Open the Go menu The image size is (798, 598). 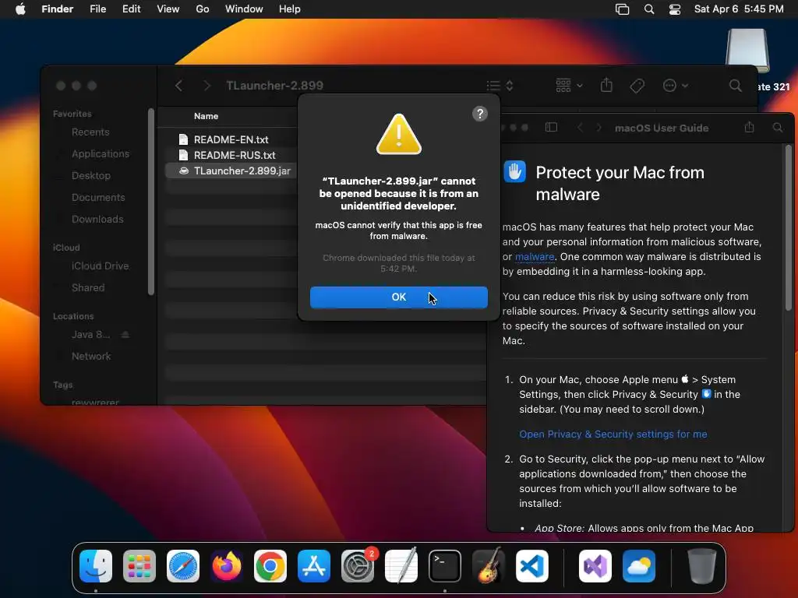click(x=202, y=9)
